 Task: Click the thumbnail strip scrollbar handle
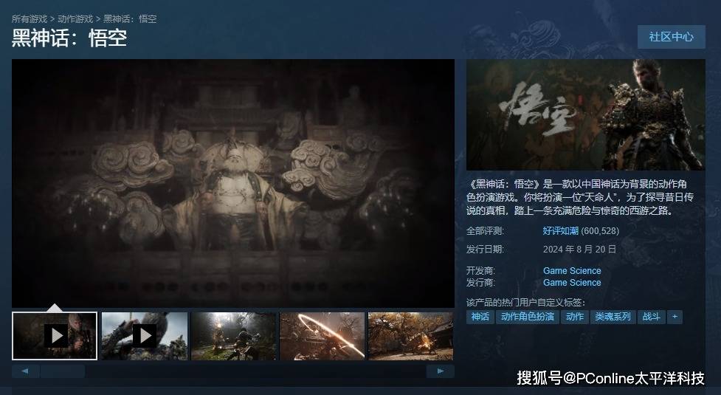[x=63, y=371]
